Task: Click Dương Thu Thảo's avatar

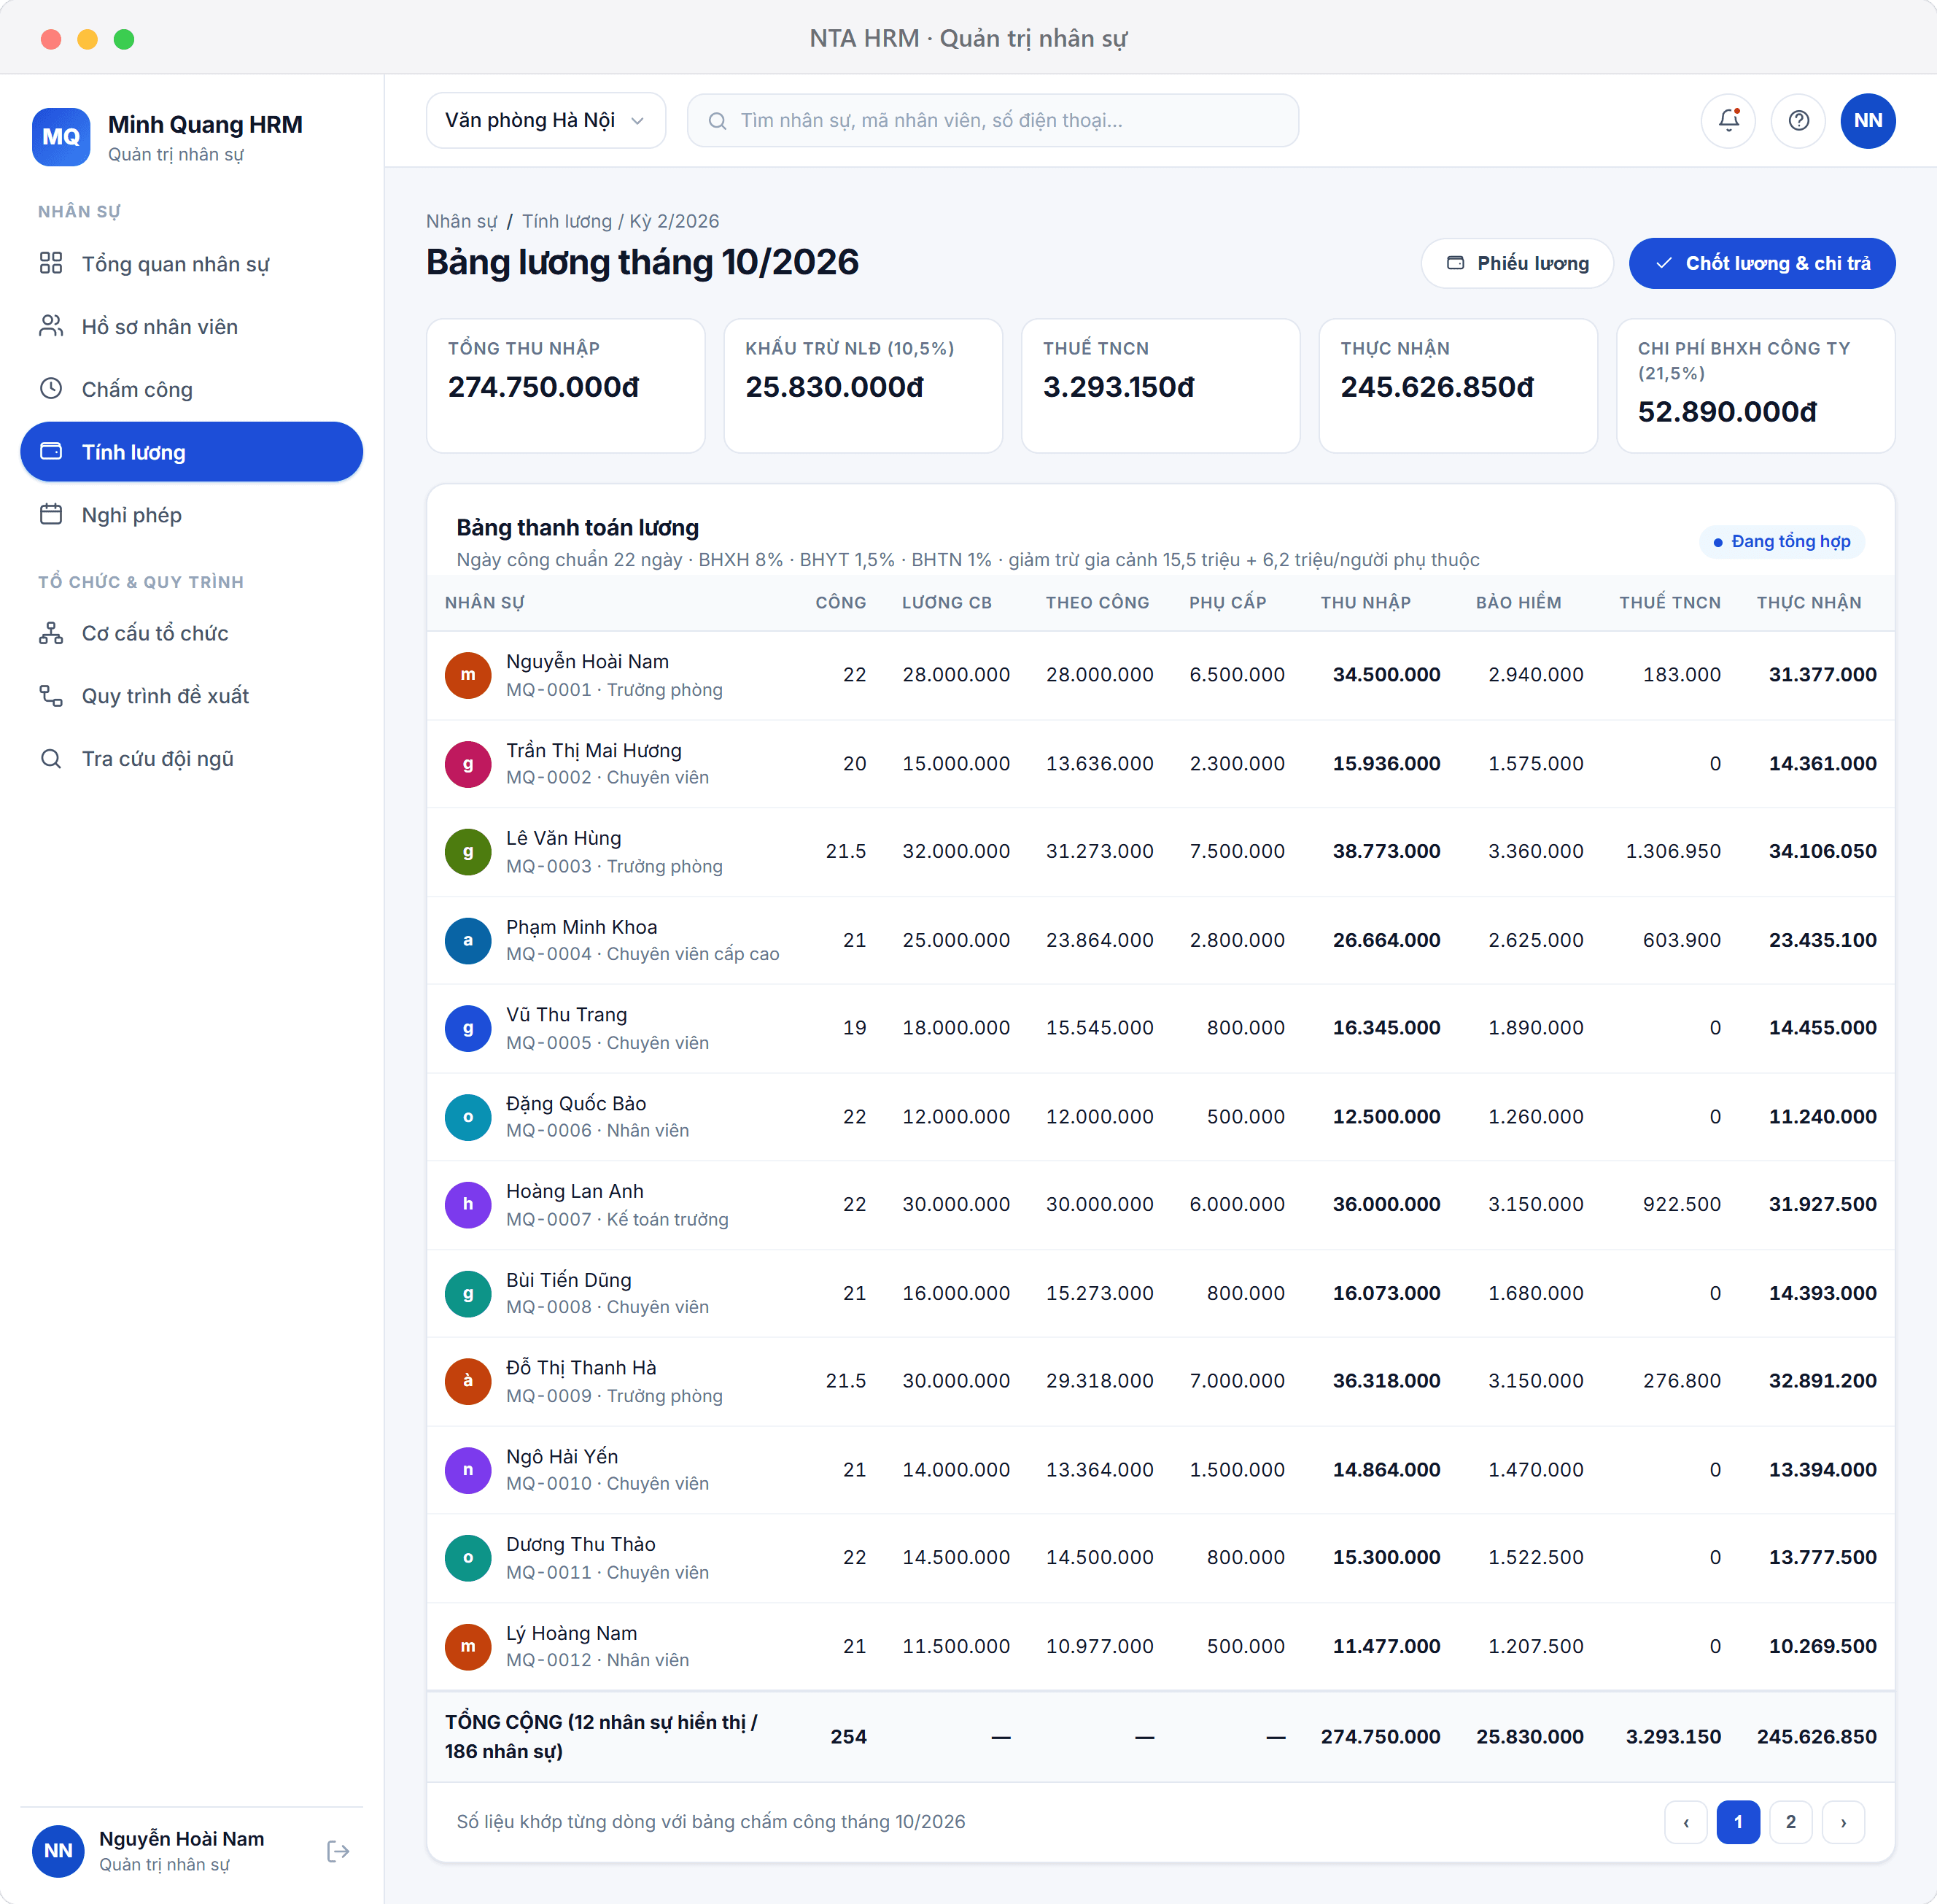Action: coord(467,1558)
